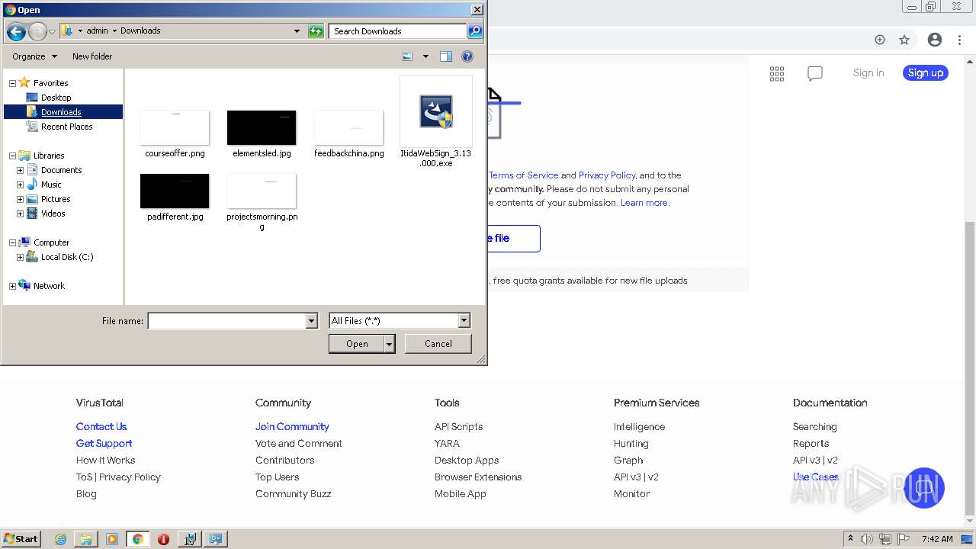Select Desktop in Favorites

coord(56,98)
